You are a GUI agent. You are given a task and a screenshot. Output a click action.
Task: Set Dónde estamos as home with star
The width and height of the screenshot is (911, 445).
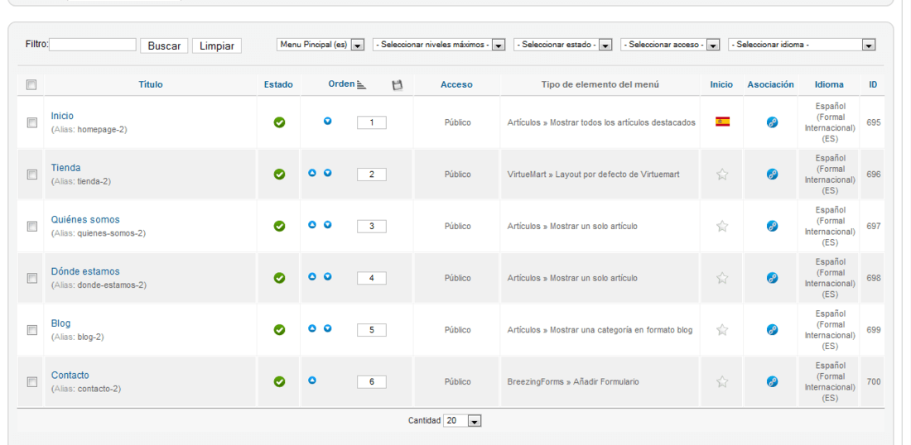click(x=722, y=278)
